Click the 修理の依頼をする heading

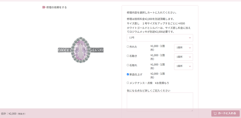tap(57, 7)
